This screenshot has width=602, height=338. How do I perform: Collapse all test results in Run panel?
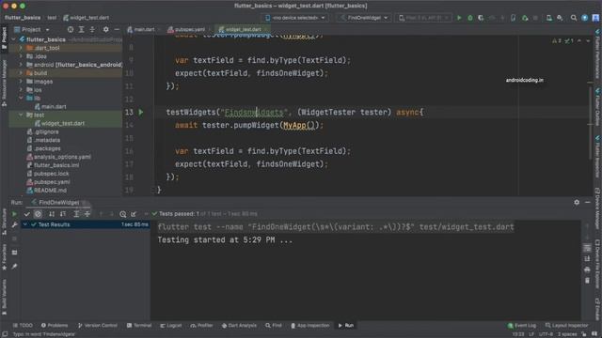87,214
